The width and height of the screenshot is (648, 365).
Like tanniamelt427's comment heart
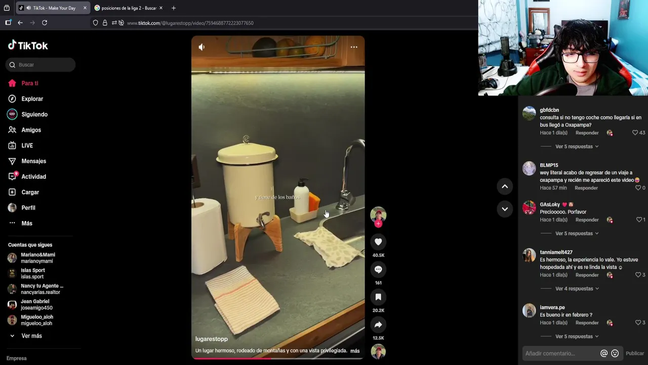coord(638,275)
